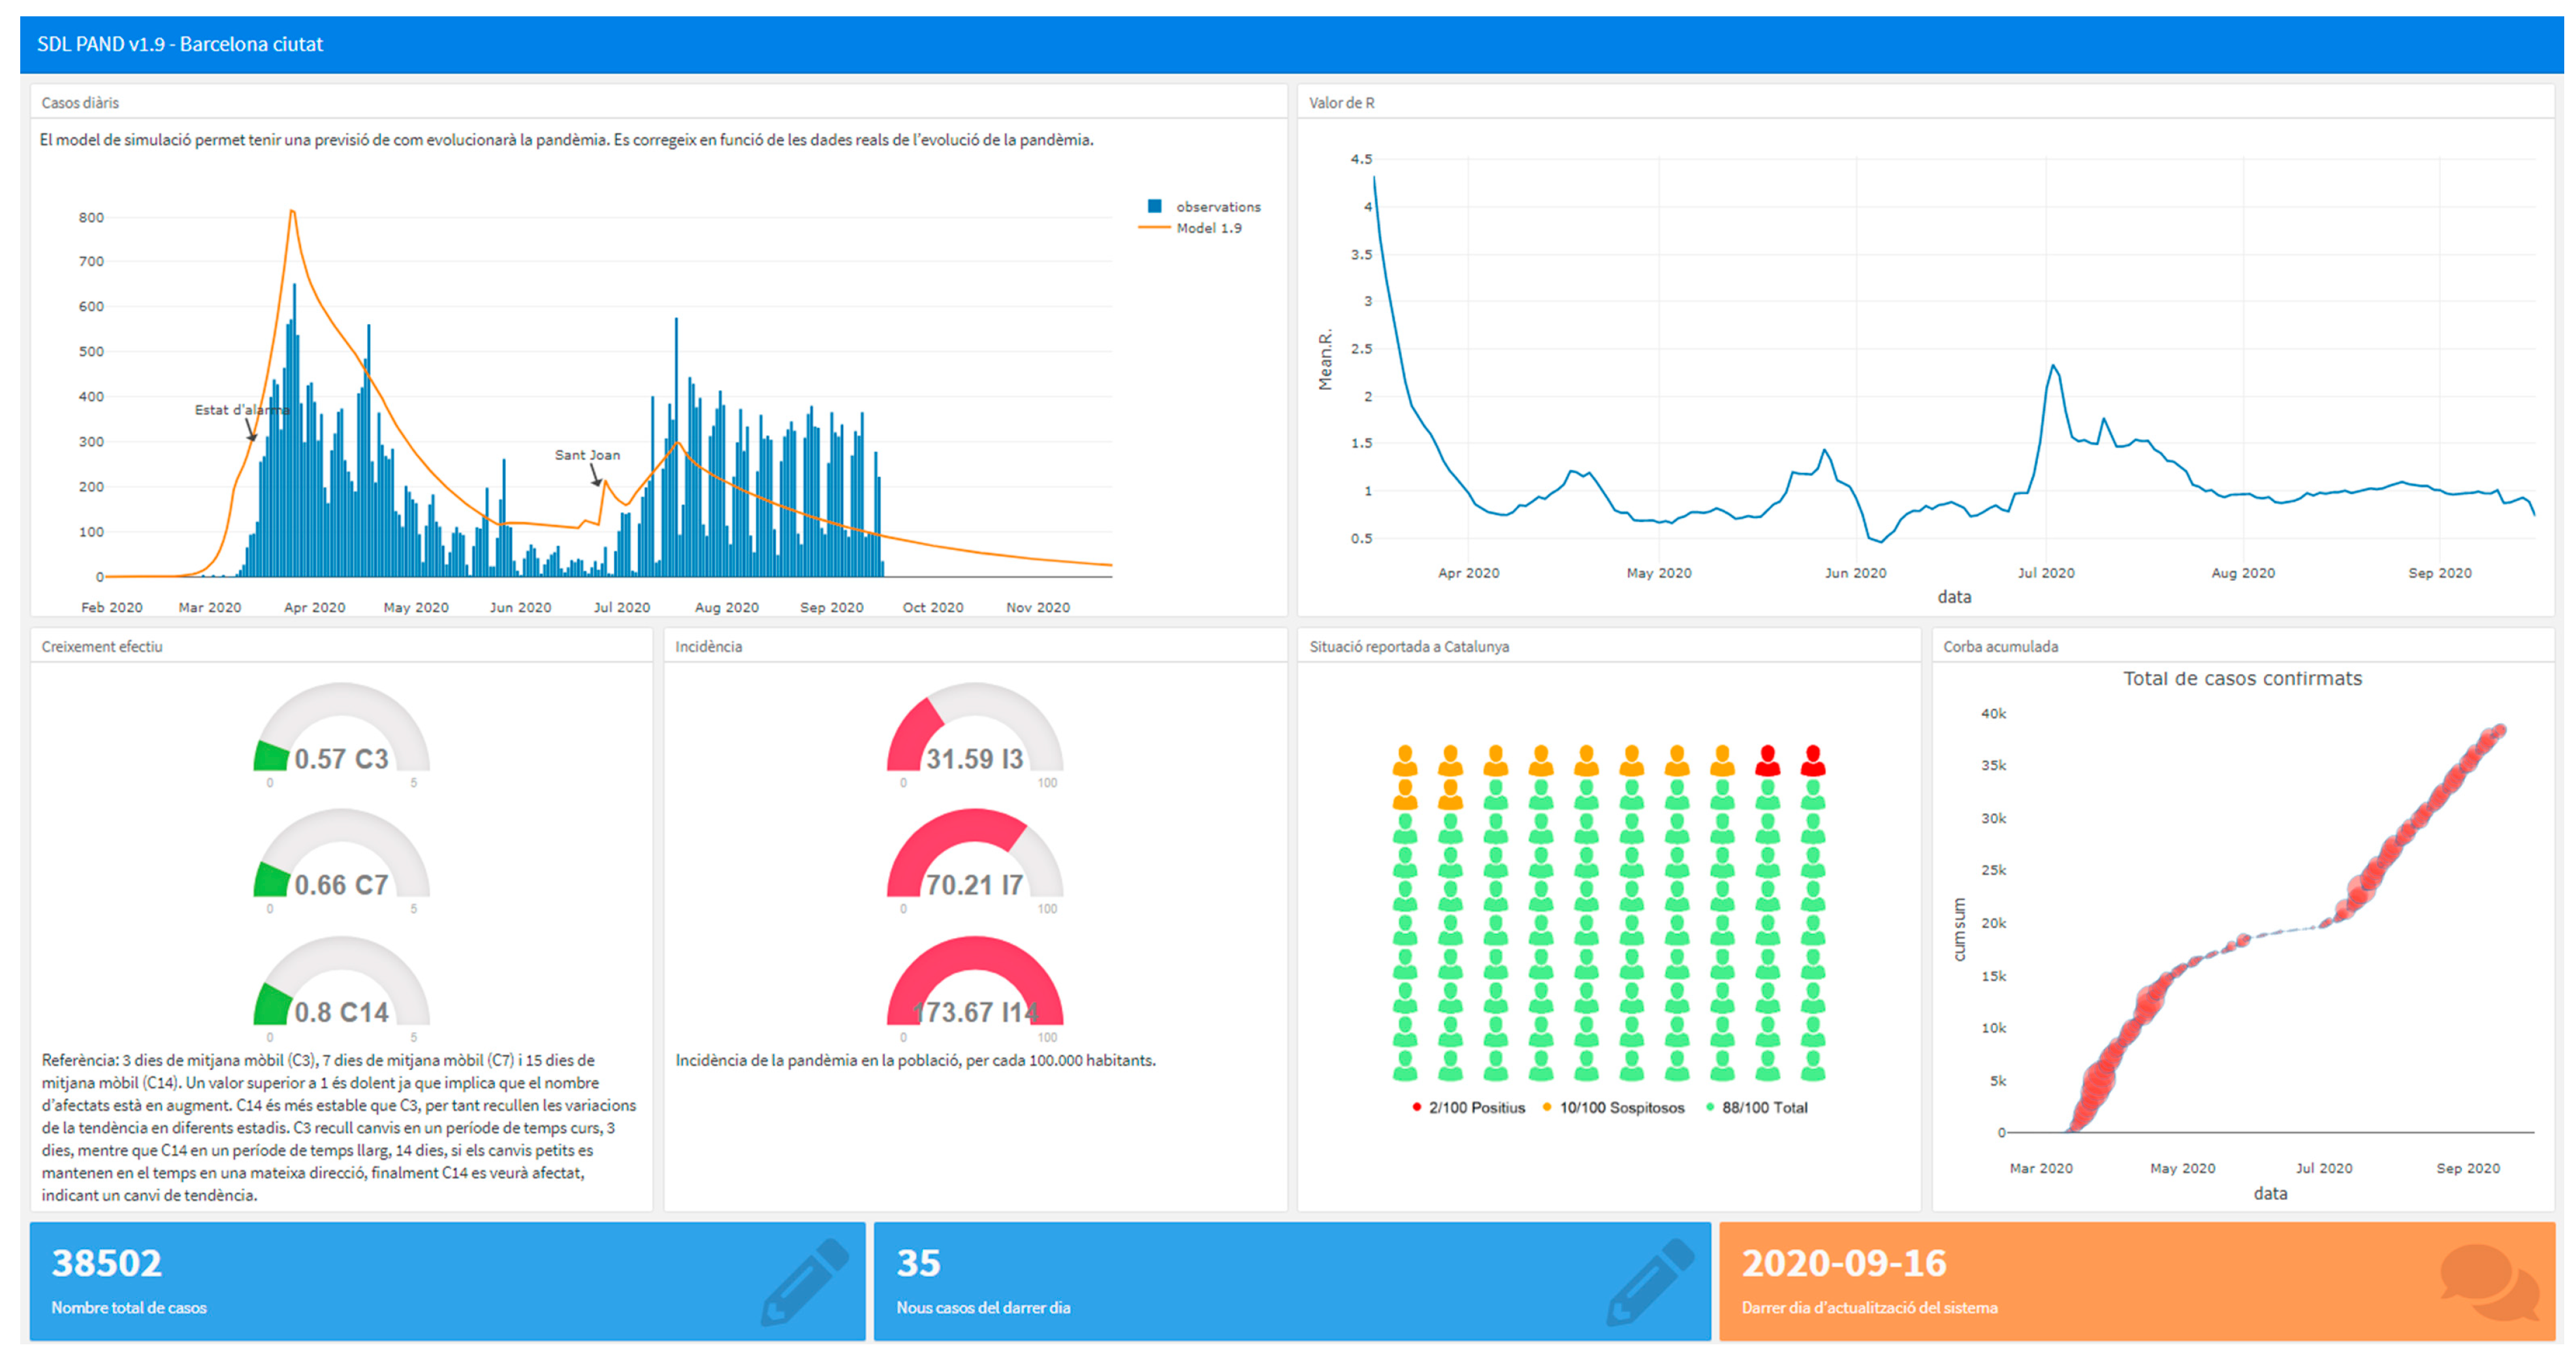Click the Sant Joan annotation on chart

tap(587, 455)
